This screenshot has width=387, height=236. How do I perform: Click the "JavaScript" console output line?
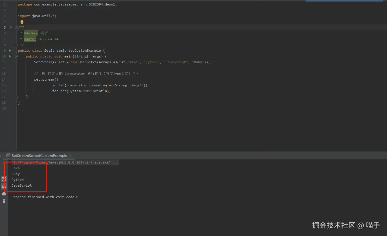[x=22, y=185]
